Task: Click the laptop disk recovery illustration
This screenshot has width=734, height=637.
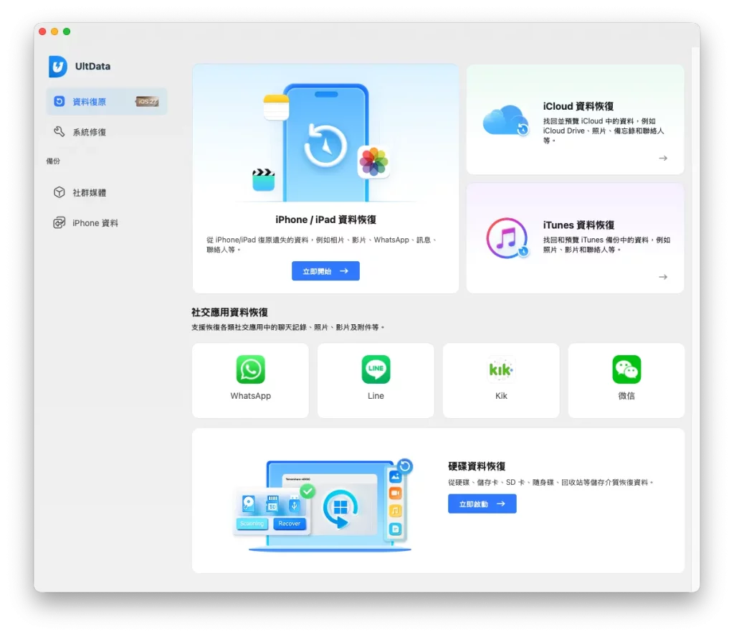Action: pos(323,505)
